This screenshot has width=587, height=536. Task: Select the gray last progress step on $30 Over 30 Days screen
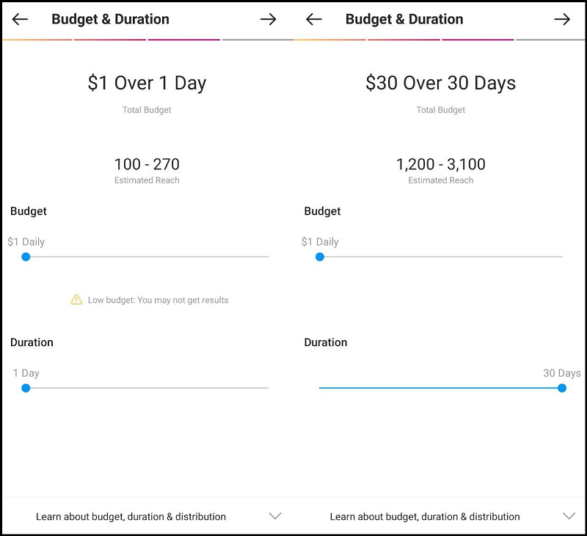click(x=550, y=40)
